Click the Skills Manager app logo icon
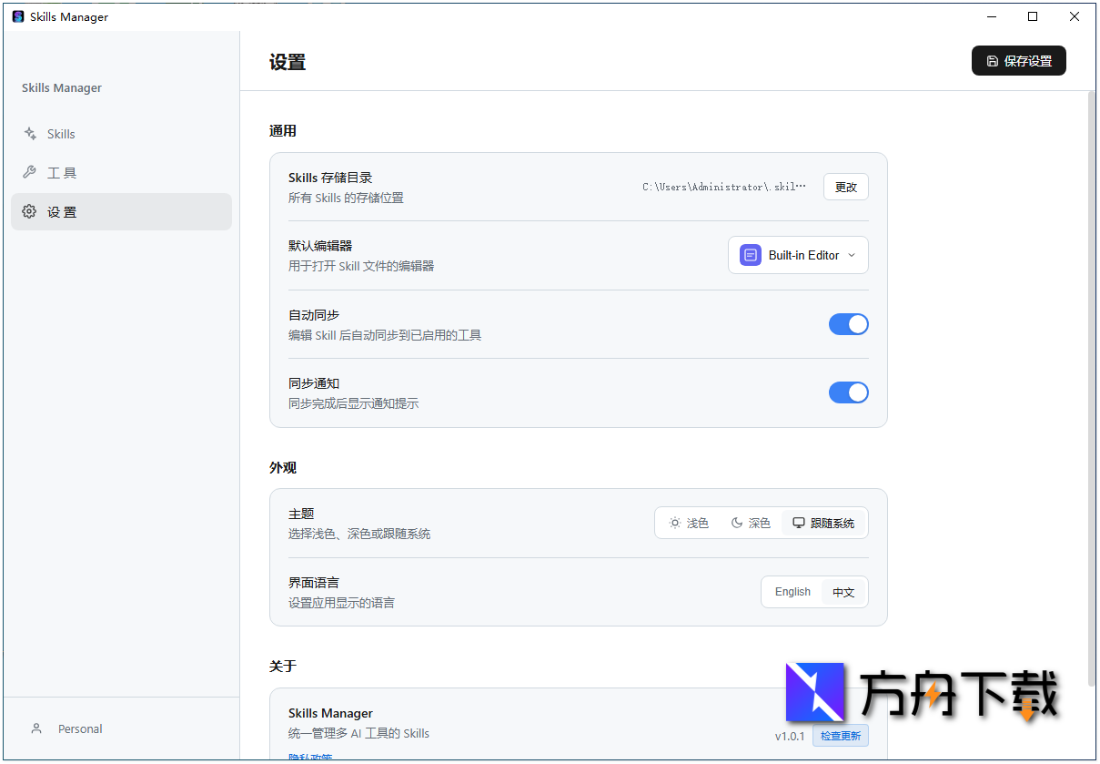This screenshot has width=1100, height=764. (17, 15)
